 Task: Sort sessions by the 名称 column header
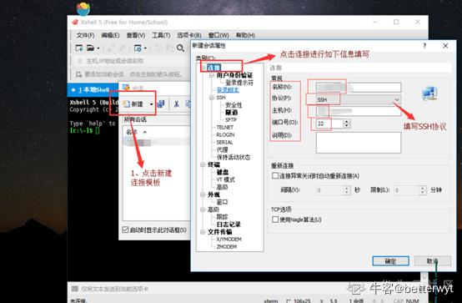[x=132, y=132]
